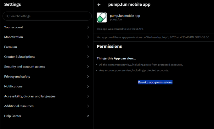
Task: Click the external link arrow beside Help Center
Action: pyautogui.click(x=88, y=116)
